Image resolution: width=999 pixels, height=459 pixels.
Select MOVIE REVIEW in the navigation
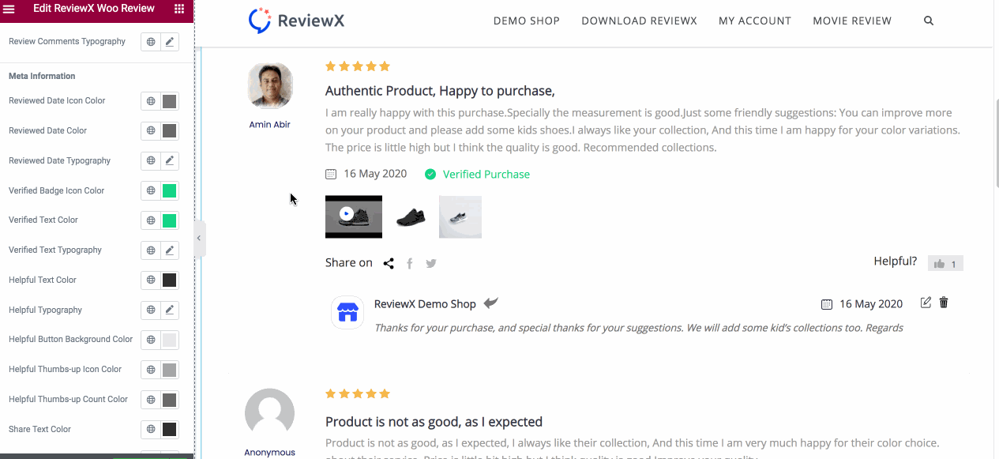852,21
